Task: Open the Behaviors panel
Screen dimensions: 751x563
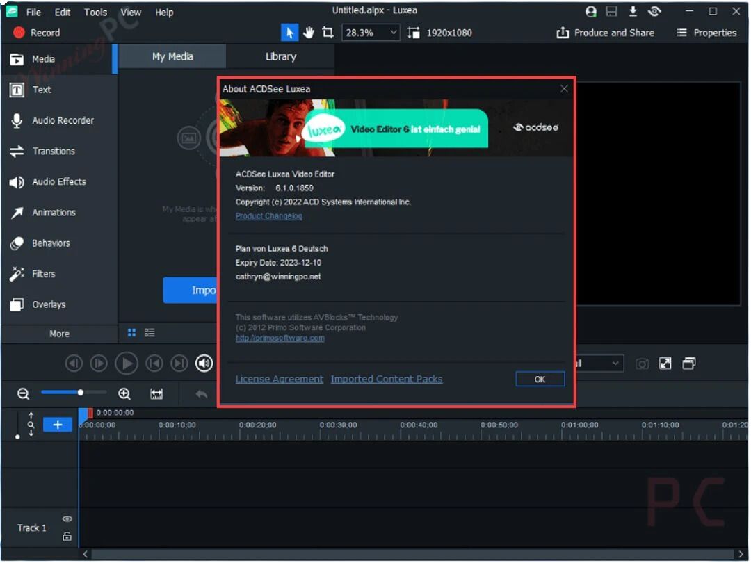Action: coord(58,243)
